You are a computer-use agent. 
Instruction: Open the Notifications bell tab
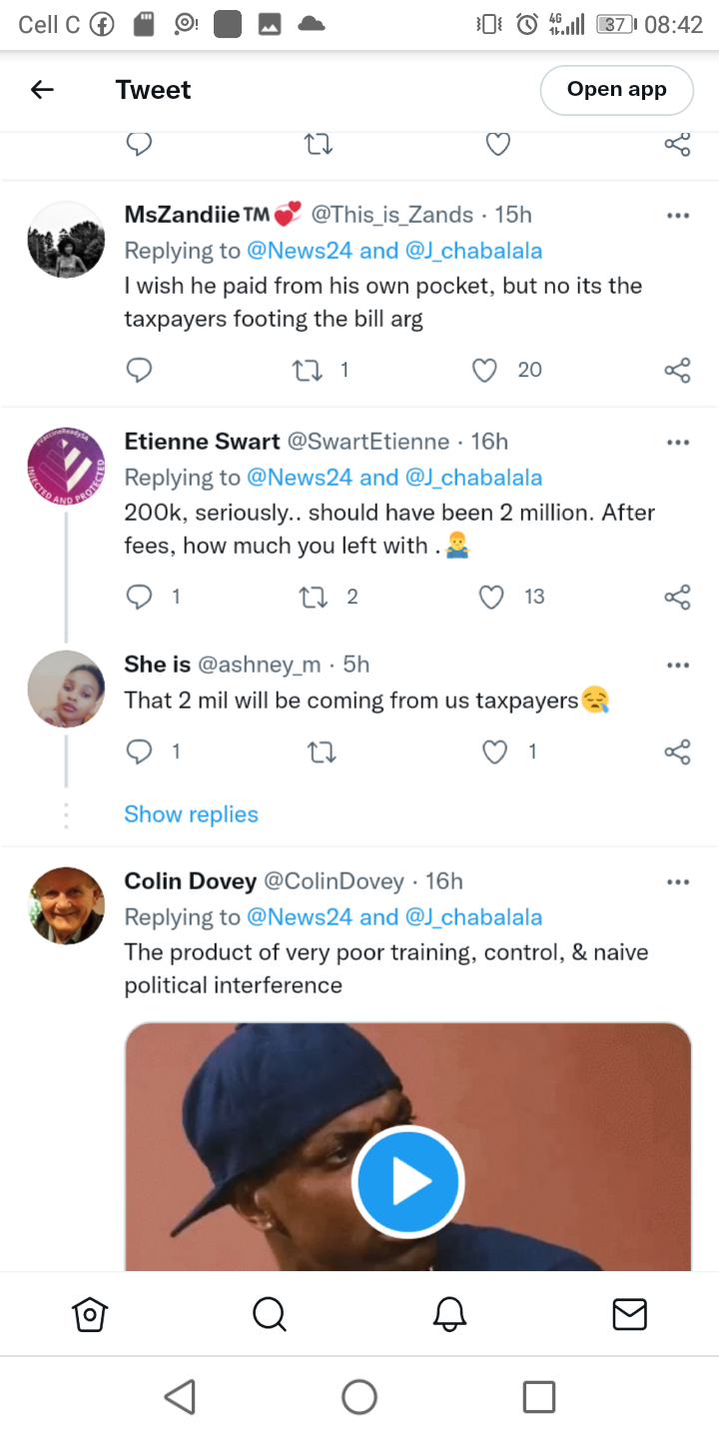pyautogui.click(x=449, y=1314)
